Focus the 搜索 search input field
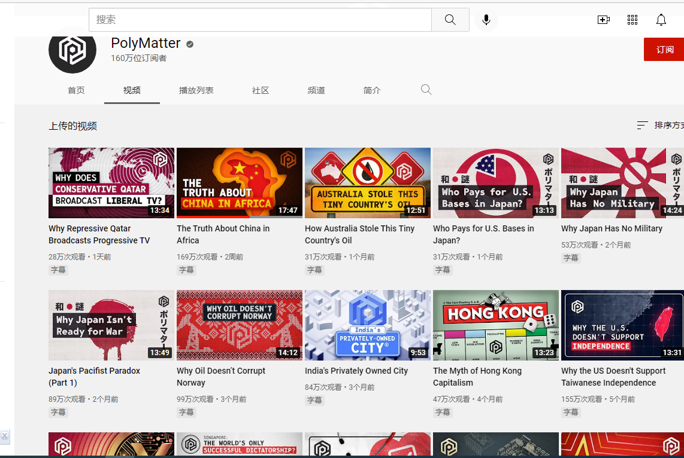Viewport: 684px width, 458px height. pos(260,20)
